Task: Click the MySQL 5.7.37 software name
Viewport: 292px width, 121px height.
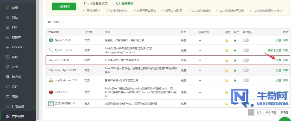Action: 64,50
